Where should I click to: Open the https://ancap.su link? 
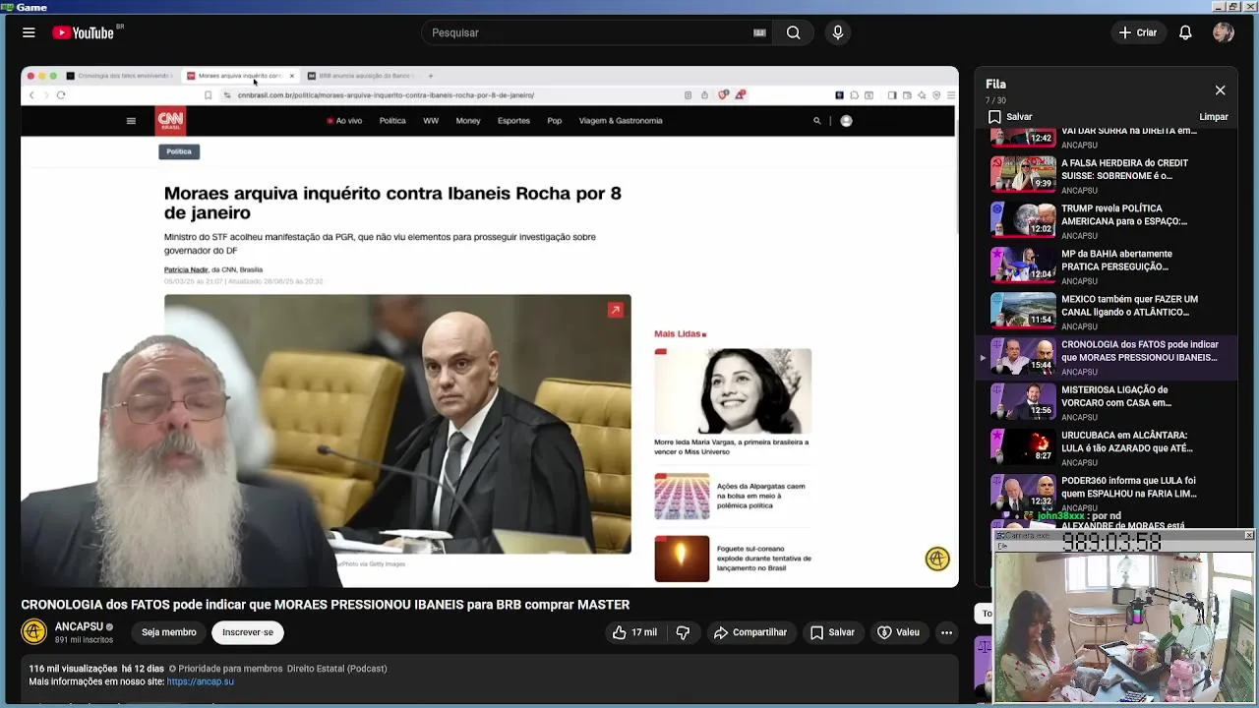201,681
